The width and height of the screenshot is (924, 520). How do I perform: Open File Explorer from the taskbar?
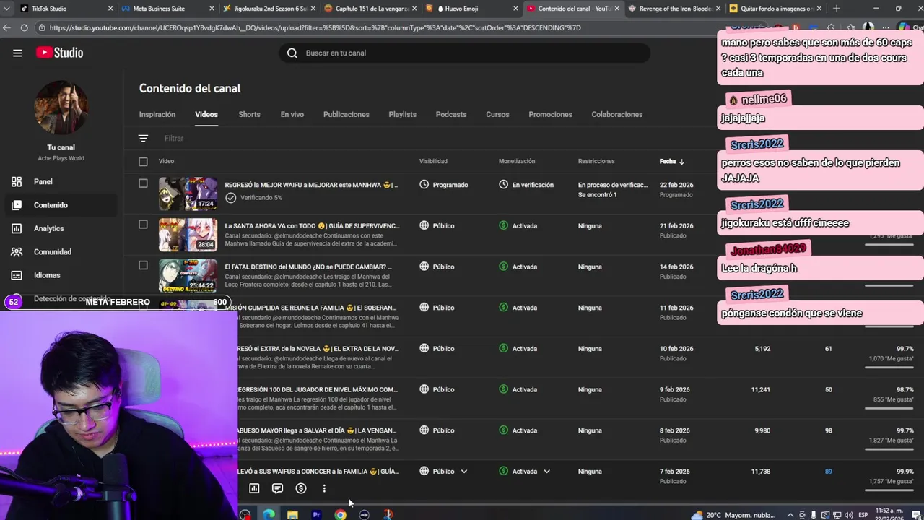point(292,514)
